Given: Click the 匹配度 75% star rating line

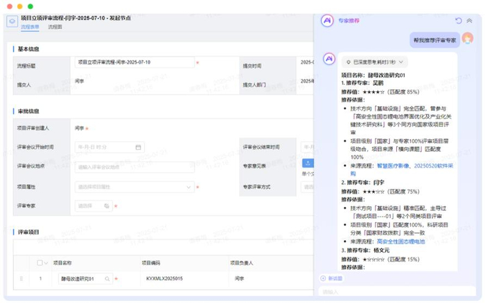Looking at the screenshot, I should point(380,192).
